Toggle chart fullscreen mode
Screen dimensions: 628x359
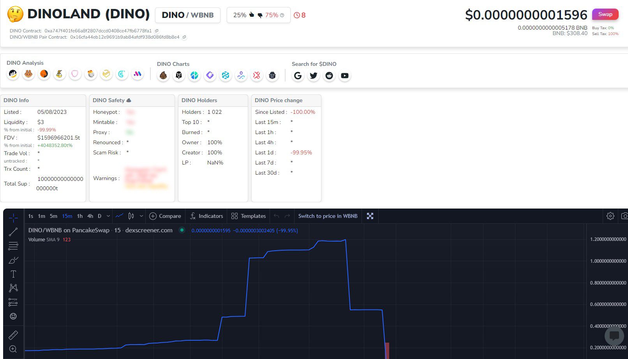coord(370,216)
